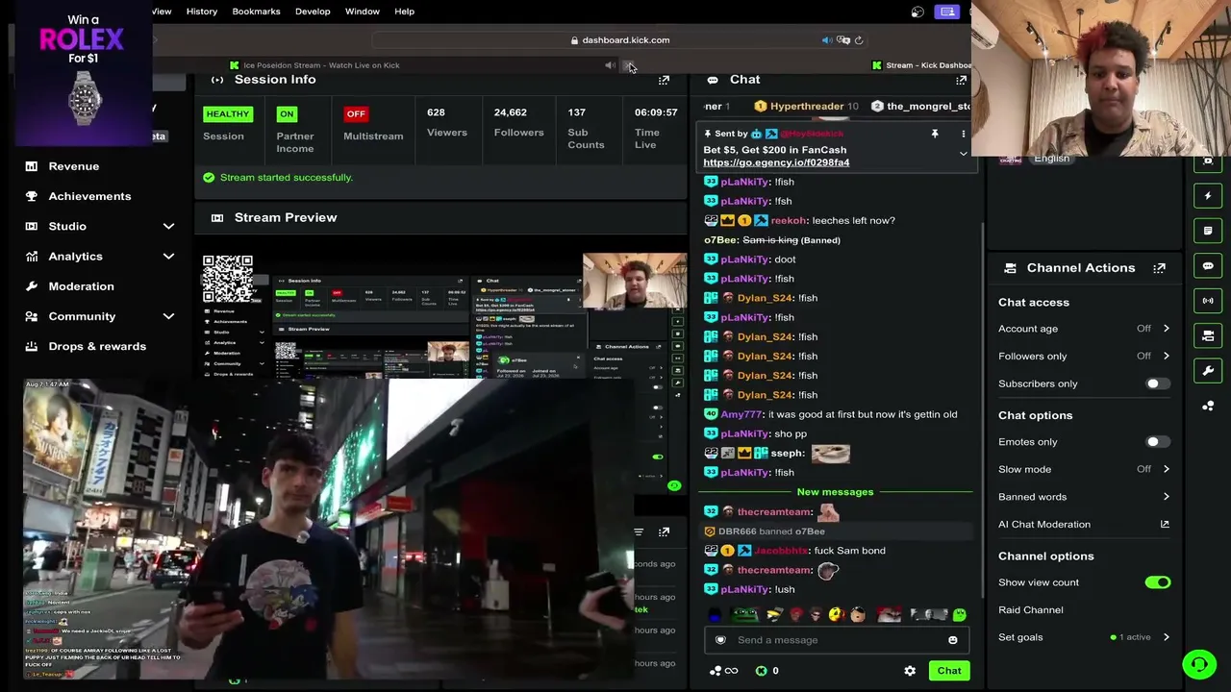Open the History menu

tap(202, 12)
